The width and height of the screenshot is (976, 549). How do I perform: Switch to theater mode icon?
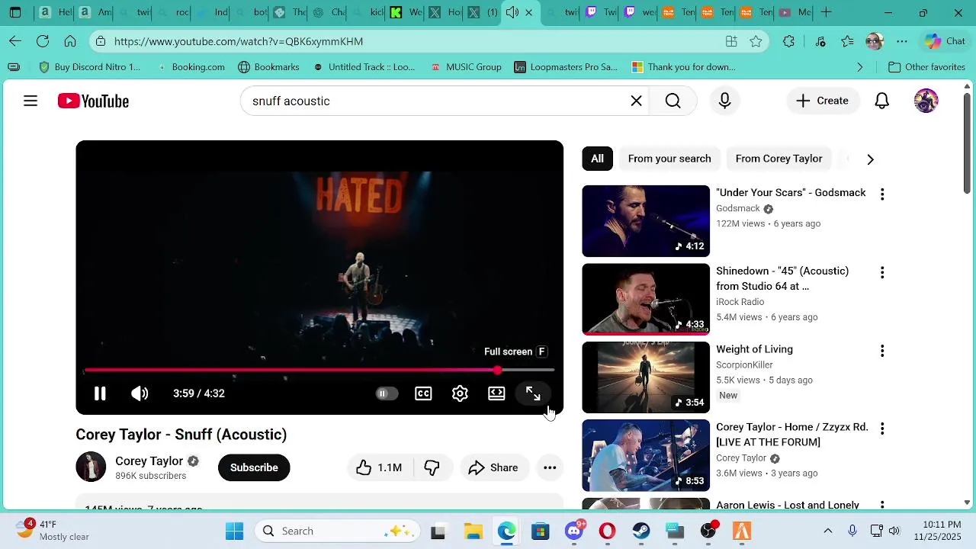[496, 393]
